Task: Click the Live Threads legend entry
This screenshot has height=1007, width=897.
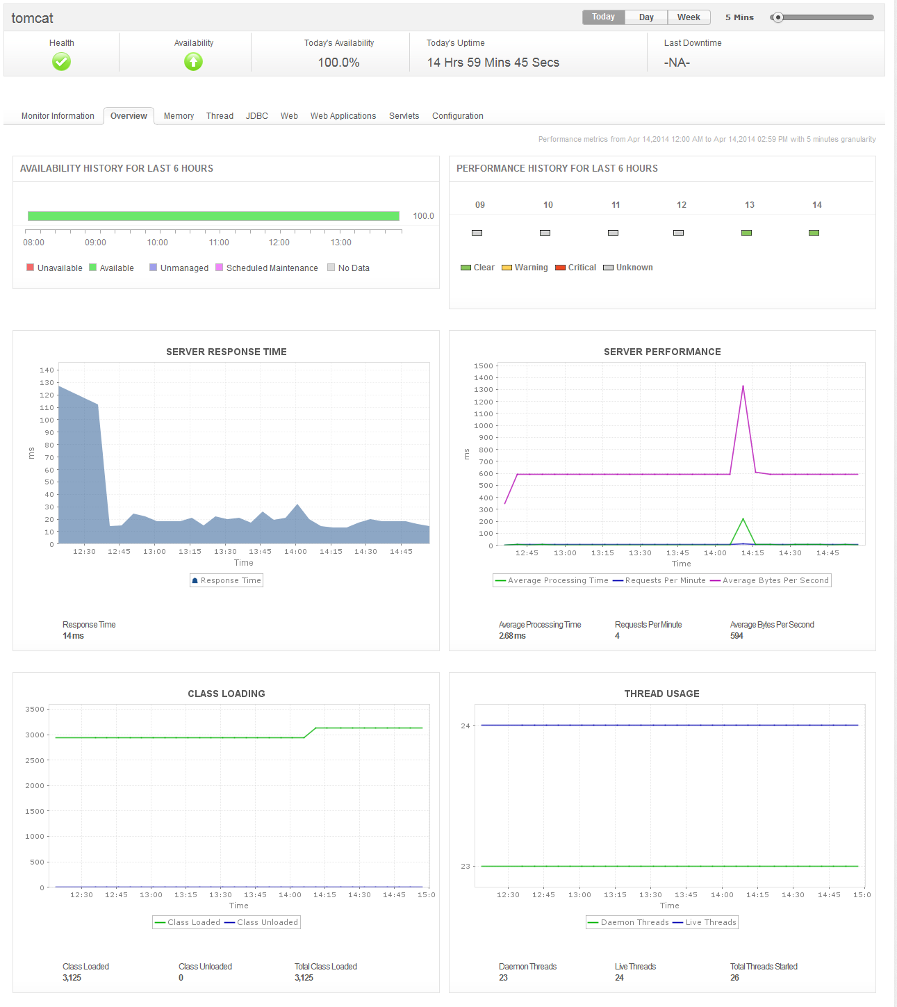Action: pyautogui.click(x=705, y=922)
